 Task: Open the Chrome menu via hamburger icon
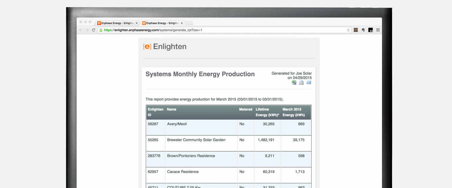click(x=378, y=30)
